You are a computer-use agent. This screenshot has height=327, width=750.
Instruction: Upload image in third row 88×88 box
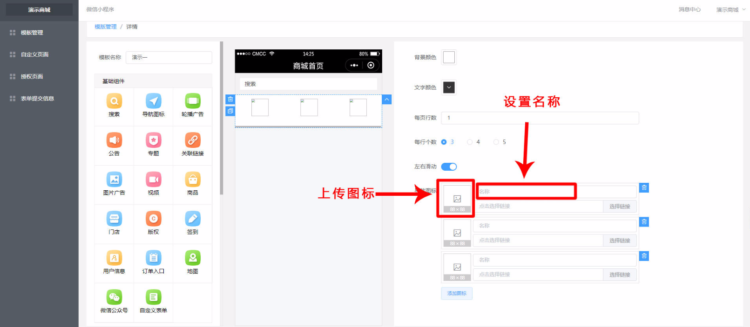pos(457,267)
